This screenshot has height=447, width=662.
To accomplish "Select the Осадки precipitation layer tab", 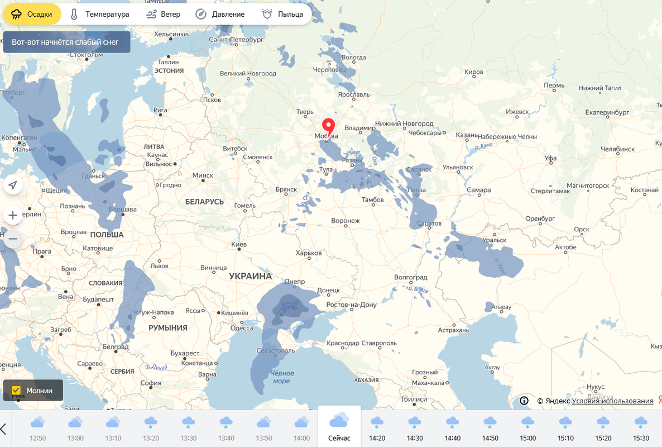I will point(32,14).
